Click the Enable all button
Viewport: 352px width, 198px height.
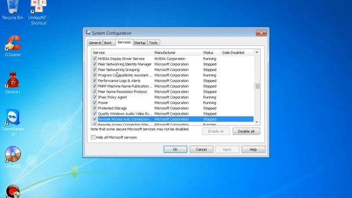216,131
